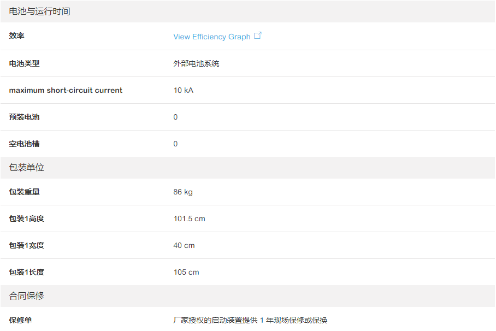Click the 1 年现场保修 warranty description text
Screen dimensions: 496x331
pyautogui.click(x=250, y=320)
